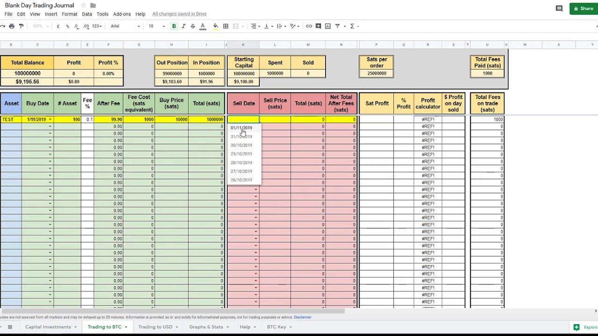Open the Edit menu

[21, 14]
